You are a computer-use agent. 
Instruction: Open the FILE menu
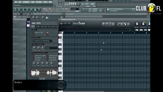click(16, 2)
